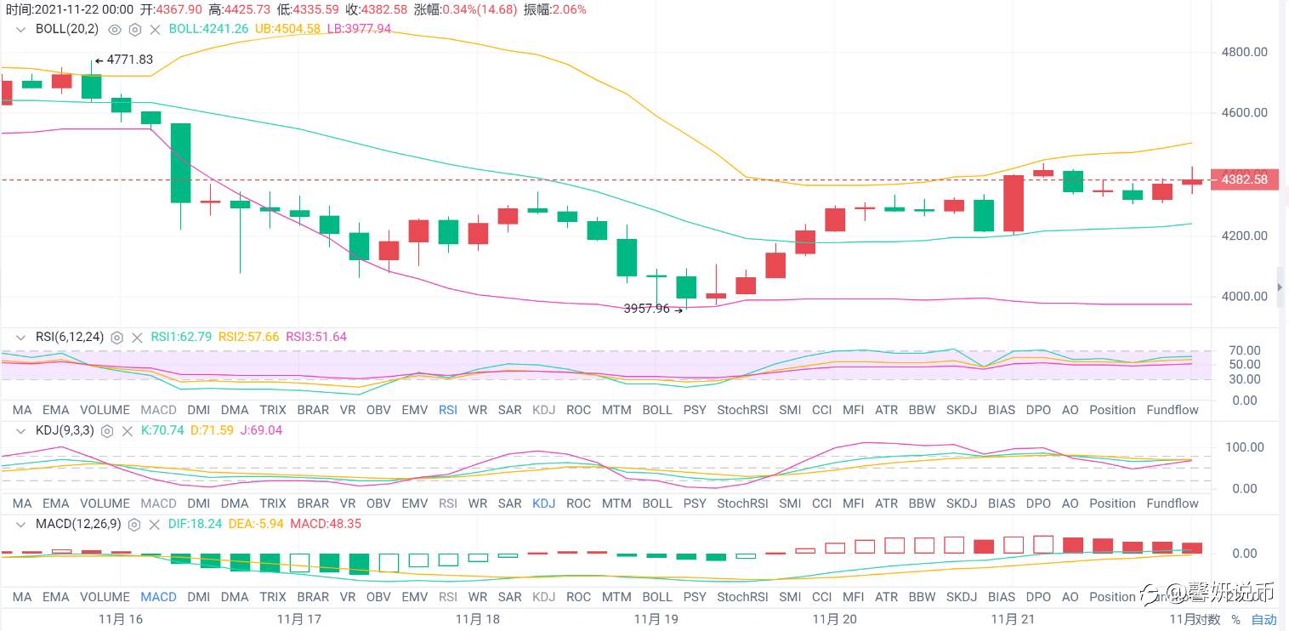The image size is (1289, 631).
Task: Select EMA tab in RSI panel bar
Action: [56, 410]
